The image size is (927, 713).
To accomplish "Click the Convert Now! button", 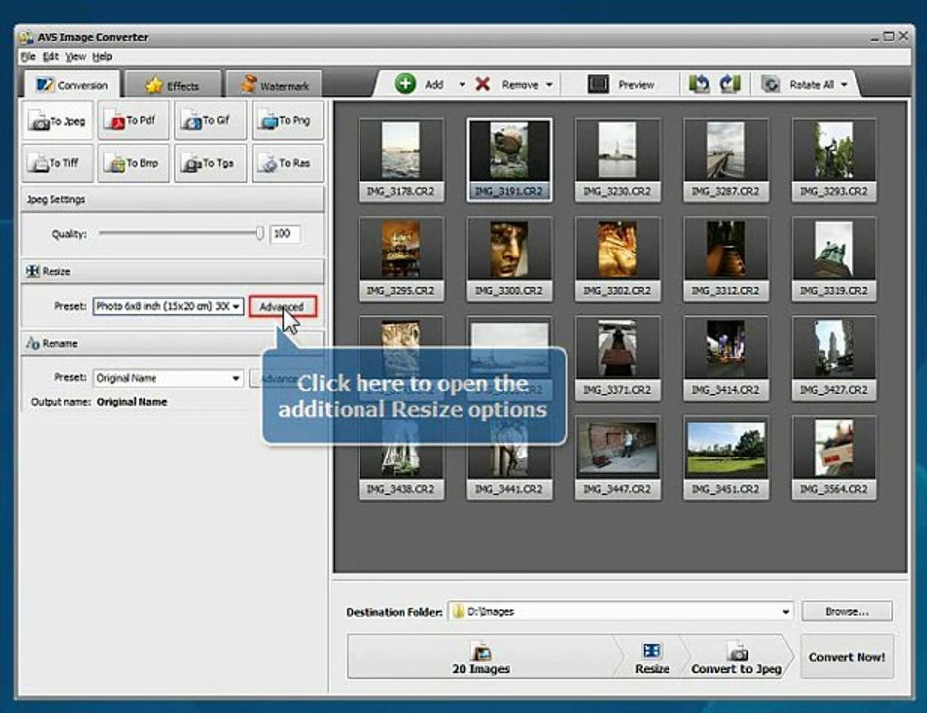I will tap(847, 657).
